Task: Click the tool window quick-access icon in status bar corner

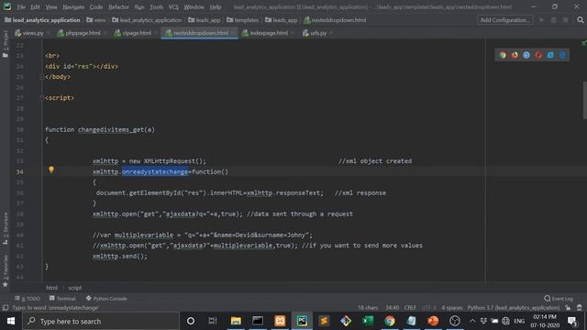Action: tap(6, 308)
